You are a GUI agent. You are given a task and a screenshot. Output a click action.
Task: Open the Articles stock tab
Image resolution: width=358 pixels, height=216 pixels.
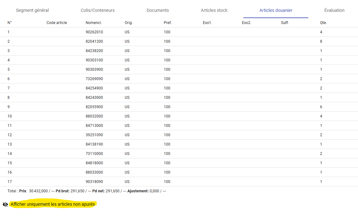tap(214, 10)
